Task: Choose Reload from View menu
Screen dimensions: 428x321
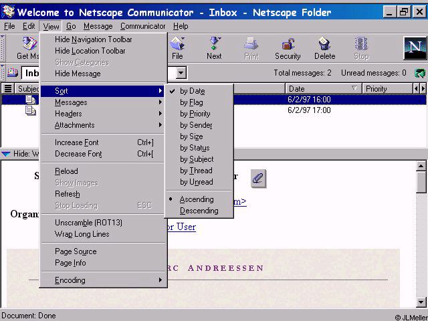Action: [x=102, y=171]
